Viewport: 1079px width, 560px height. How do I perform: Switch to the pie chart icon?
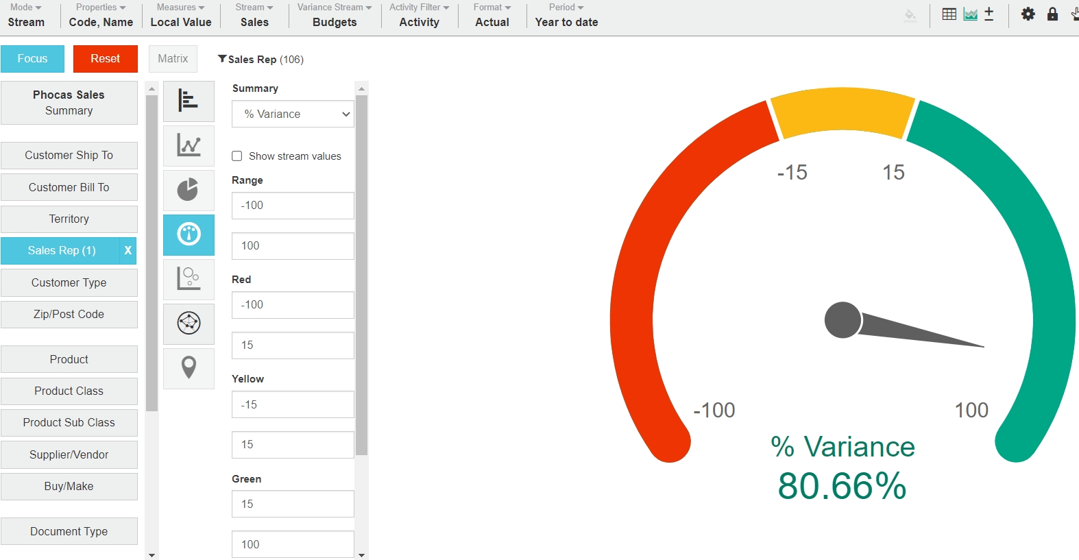189,190
